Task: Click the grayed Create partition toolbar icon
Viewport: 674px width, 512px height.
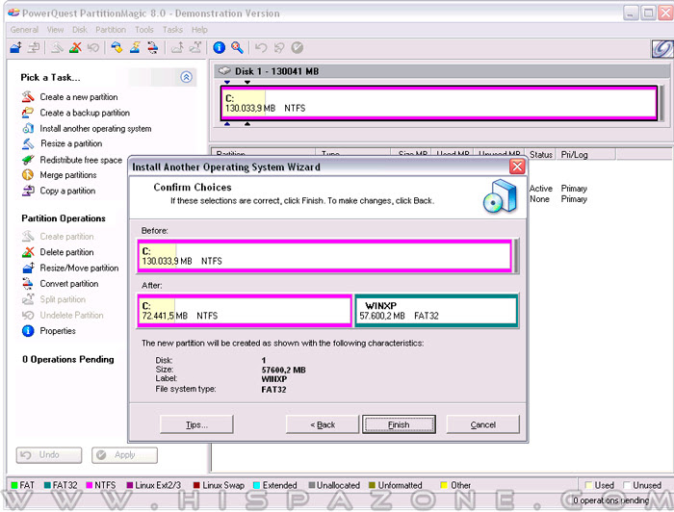Action: click(x=57, y=47)
